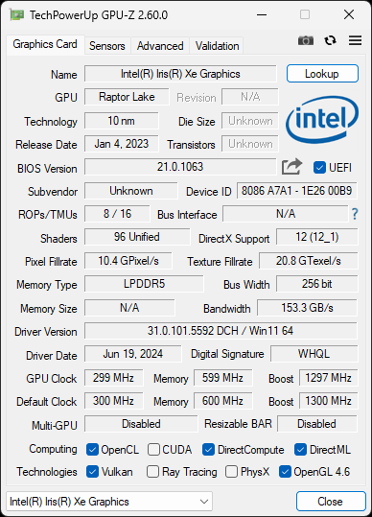Screen dimensions: 372x517
Task: Click the Intel logo
Action: (x=322, y=120)
